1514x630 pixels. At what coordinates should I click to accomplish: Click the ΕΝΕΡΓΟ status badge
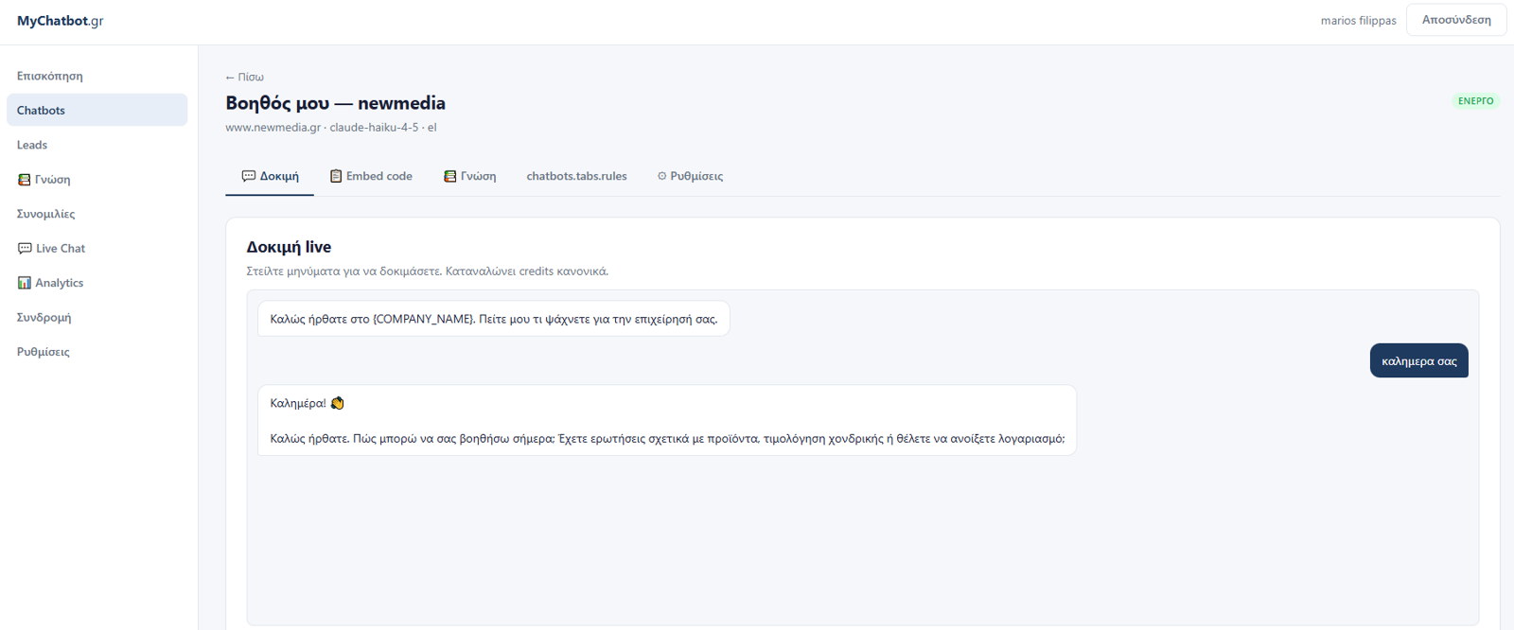pos(1475,101)
